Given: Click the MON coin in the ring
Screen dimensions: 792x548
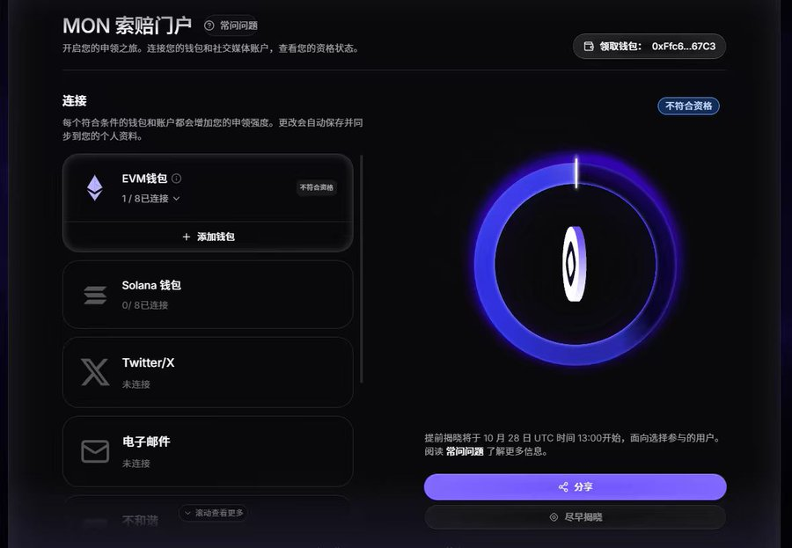Looking at the screenshot, I should tap(575, 264).
